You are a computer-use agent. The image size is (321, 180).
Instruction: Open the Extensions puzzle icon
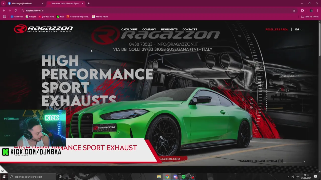[302, 10]
